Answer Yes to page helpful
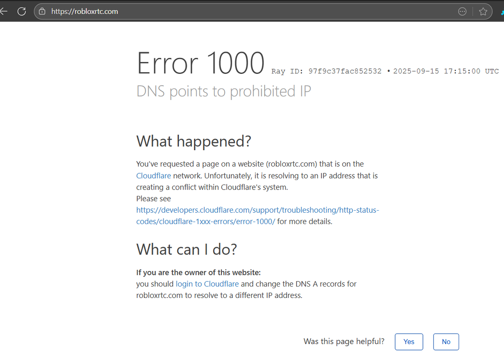This screenshot has width=504, height=360. pos(409,342)
